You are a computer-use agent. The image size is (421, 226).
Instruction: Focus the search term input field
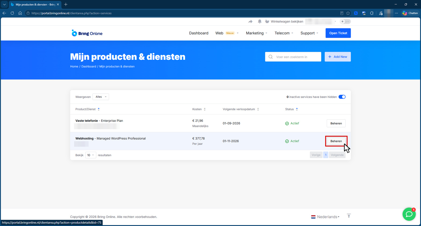pos(293,57)
